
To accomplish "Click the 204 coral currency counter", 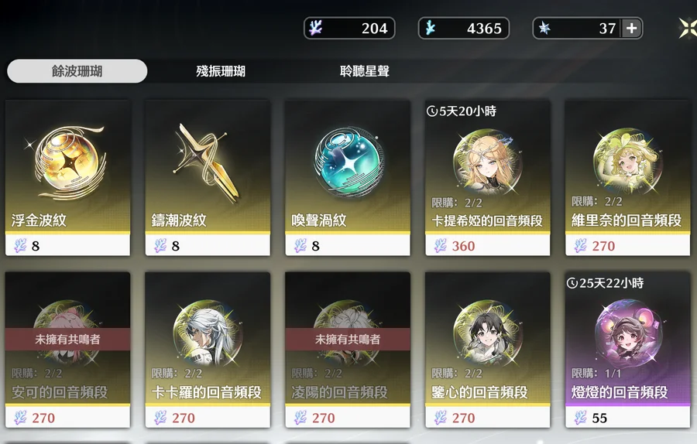I will pos(349,29).
